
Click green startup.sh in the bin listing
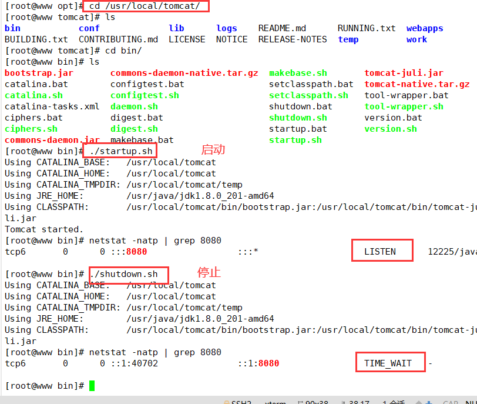click(x=295, y=140)
